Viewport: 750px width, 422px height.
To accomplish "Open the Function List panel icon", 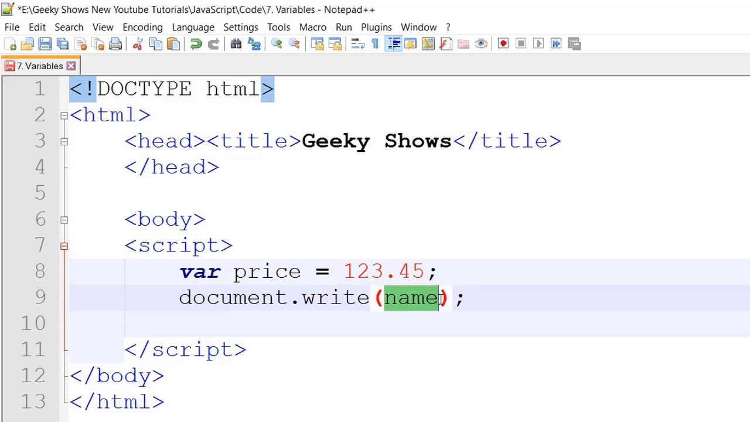I will (445, 44).
